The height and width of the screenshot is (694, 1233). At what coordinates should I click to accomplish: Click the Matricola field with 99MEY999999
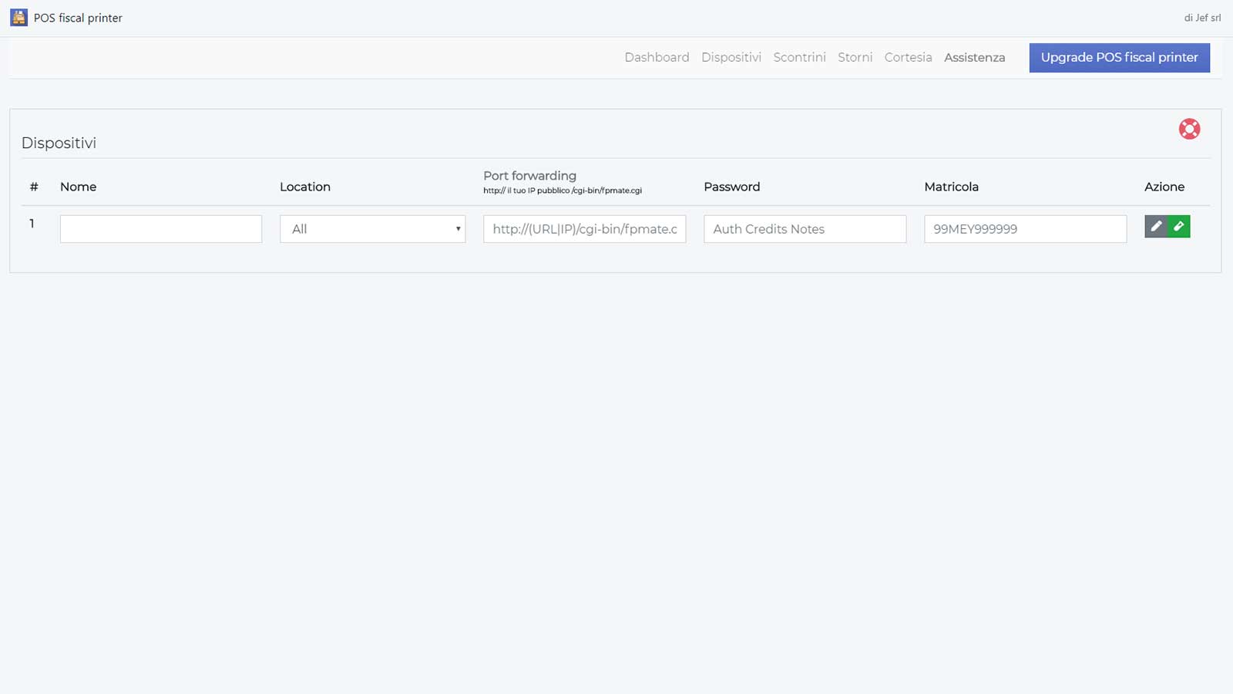point(1025,229)
